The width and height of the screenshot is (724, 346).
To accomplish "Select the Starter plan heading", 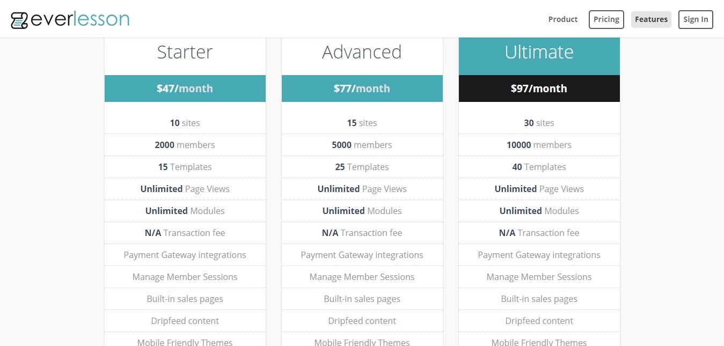I will [185, 52].
